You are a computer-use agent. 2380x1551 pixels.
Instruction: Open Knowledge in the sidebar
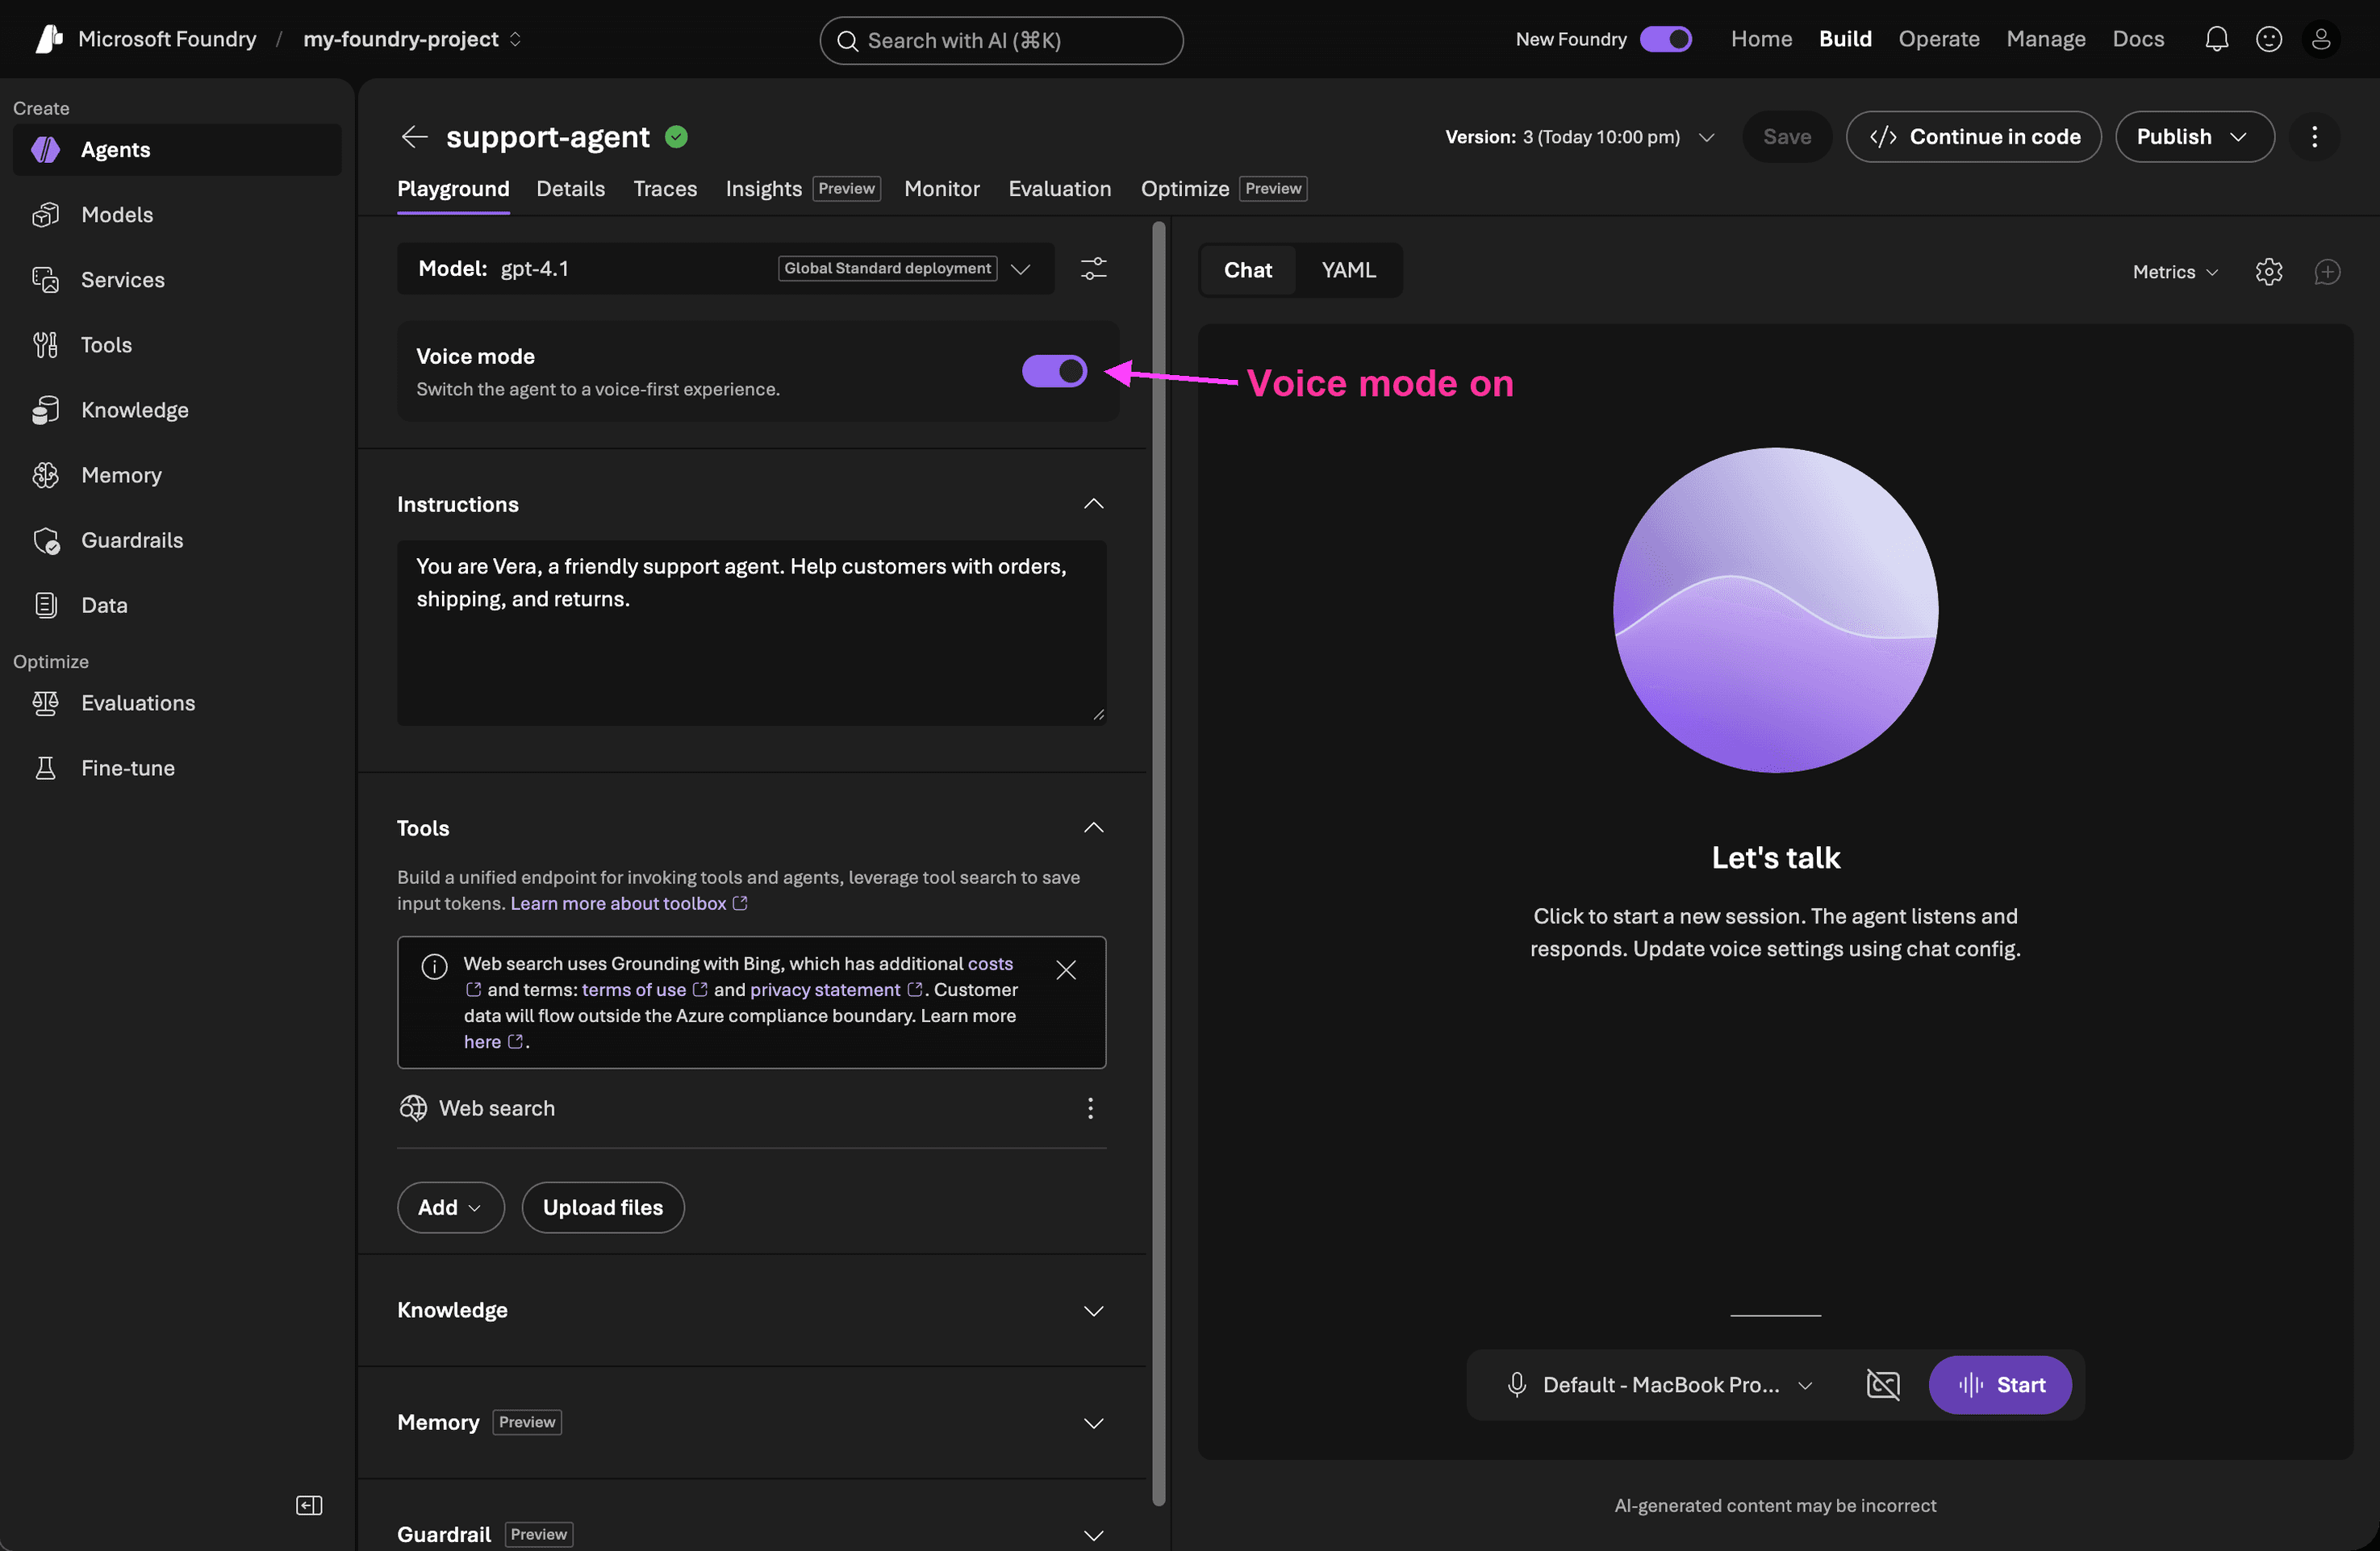pos(177,410)
